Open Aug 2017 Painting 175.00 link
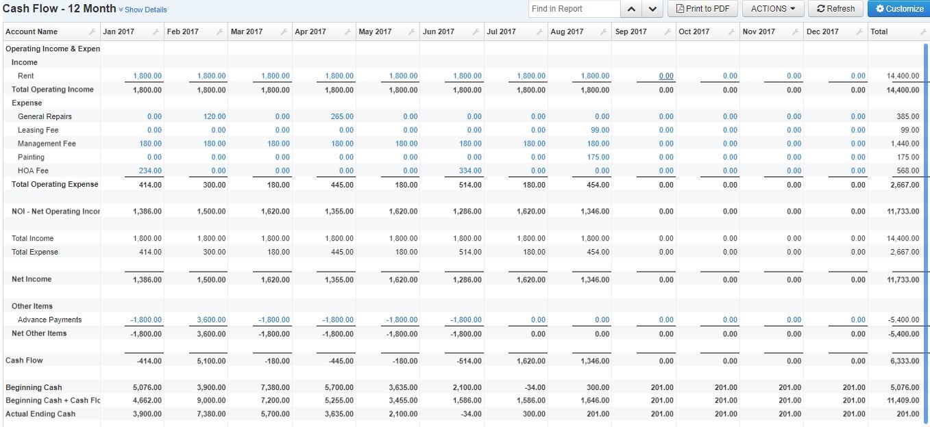 click(x=598, y=157)
